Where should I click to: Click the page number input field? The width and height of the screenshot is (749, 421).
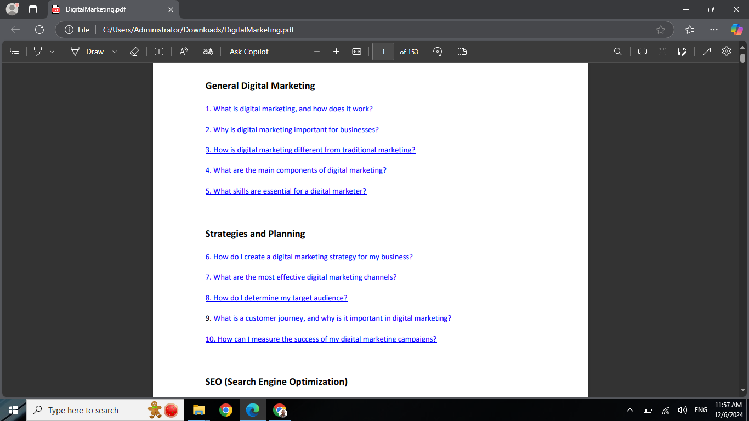tap(383, 51)
